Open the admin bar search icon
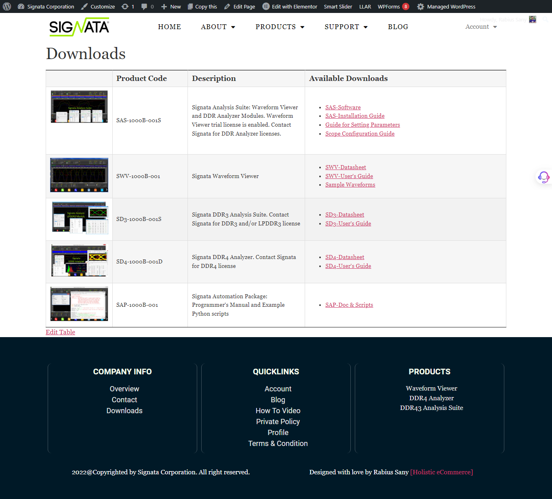 [545, 19]
